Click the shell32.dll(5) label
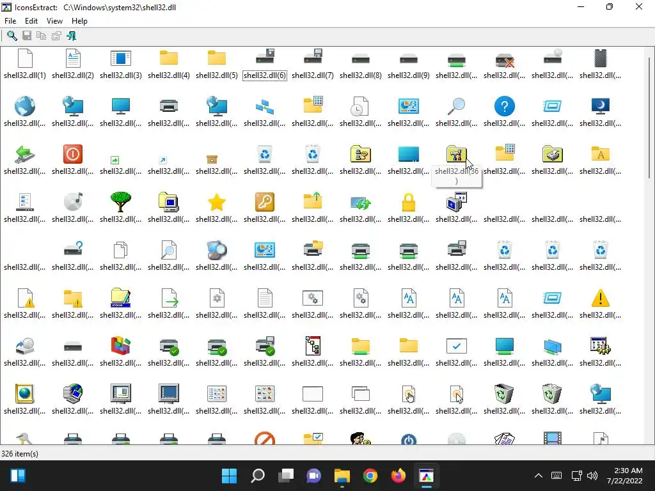 click(217, 75)
